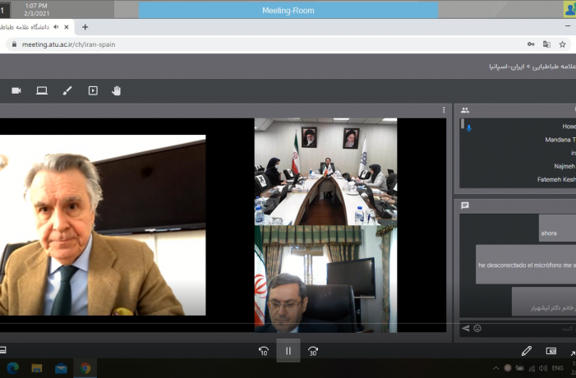This screenshot has height=378, width=576.
Task: Rewind playback by 10 seconds
Action: [264, 351]
